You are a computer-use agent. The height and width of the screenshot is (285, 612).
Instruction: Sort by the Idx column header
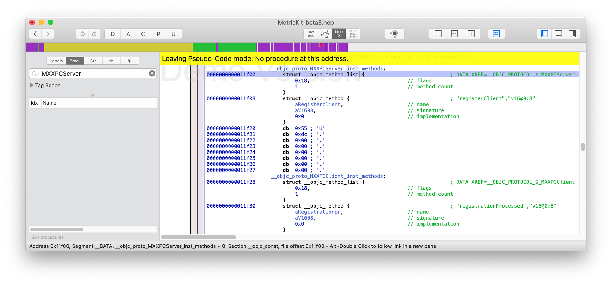(34, 103)
